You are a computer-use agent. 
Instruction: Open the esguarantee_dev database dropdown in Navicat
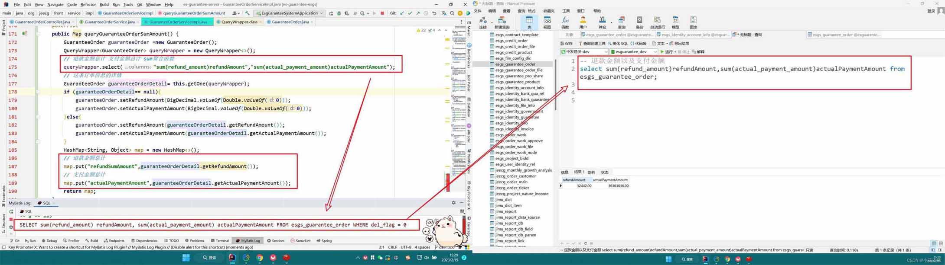pos(634,52)
